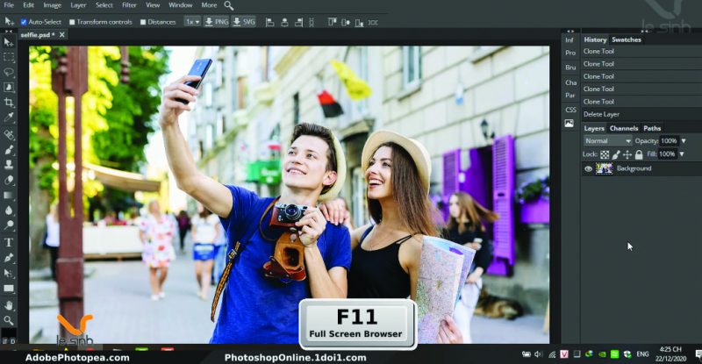Select the Lasso tool
The height and width of the screenshot is (364, 702).
9,72
